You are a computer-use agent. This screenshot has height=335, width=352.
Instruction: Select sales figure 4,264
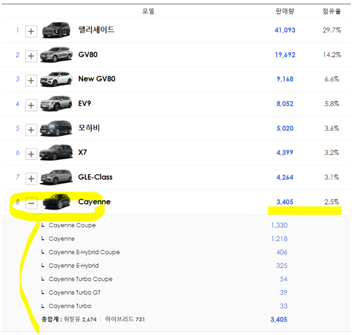[285, 177]
